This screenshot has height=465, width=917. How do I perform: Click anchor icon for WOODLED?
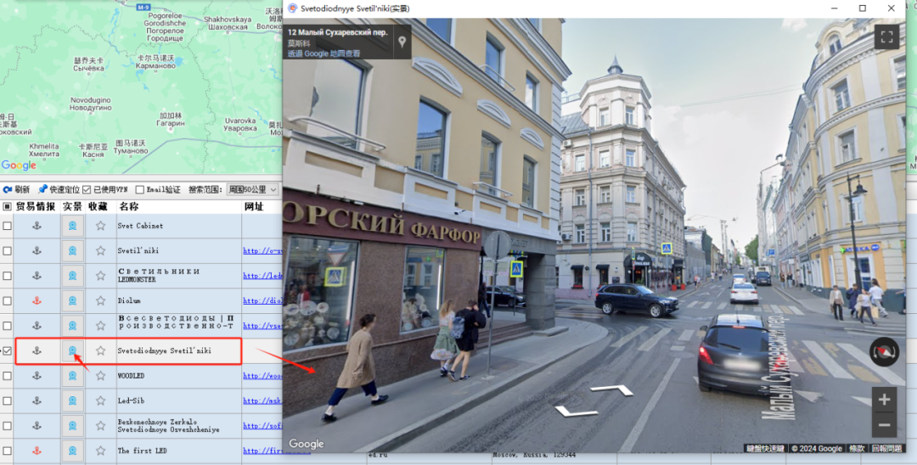coord(37,376)
